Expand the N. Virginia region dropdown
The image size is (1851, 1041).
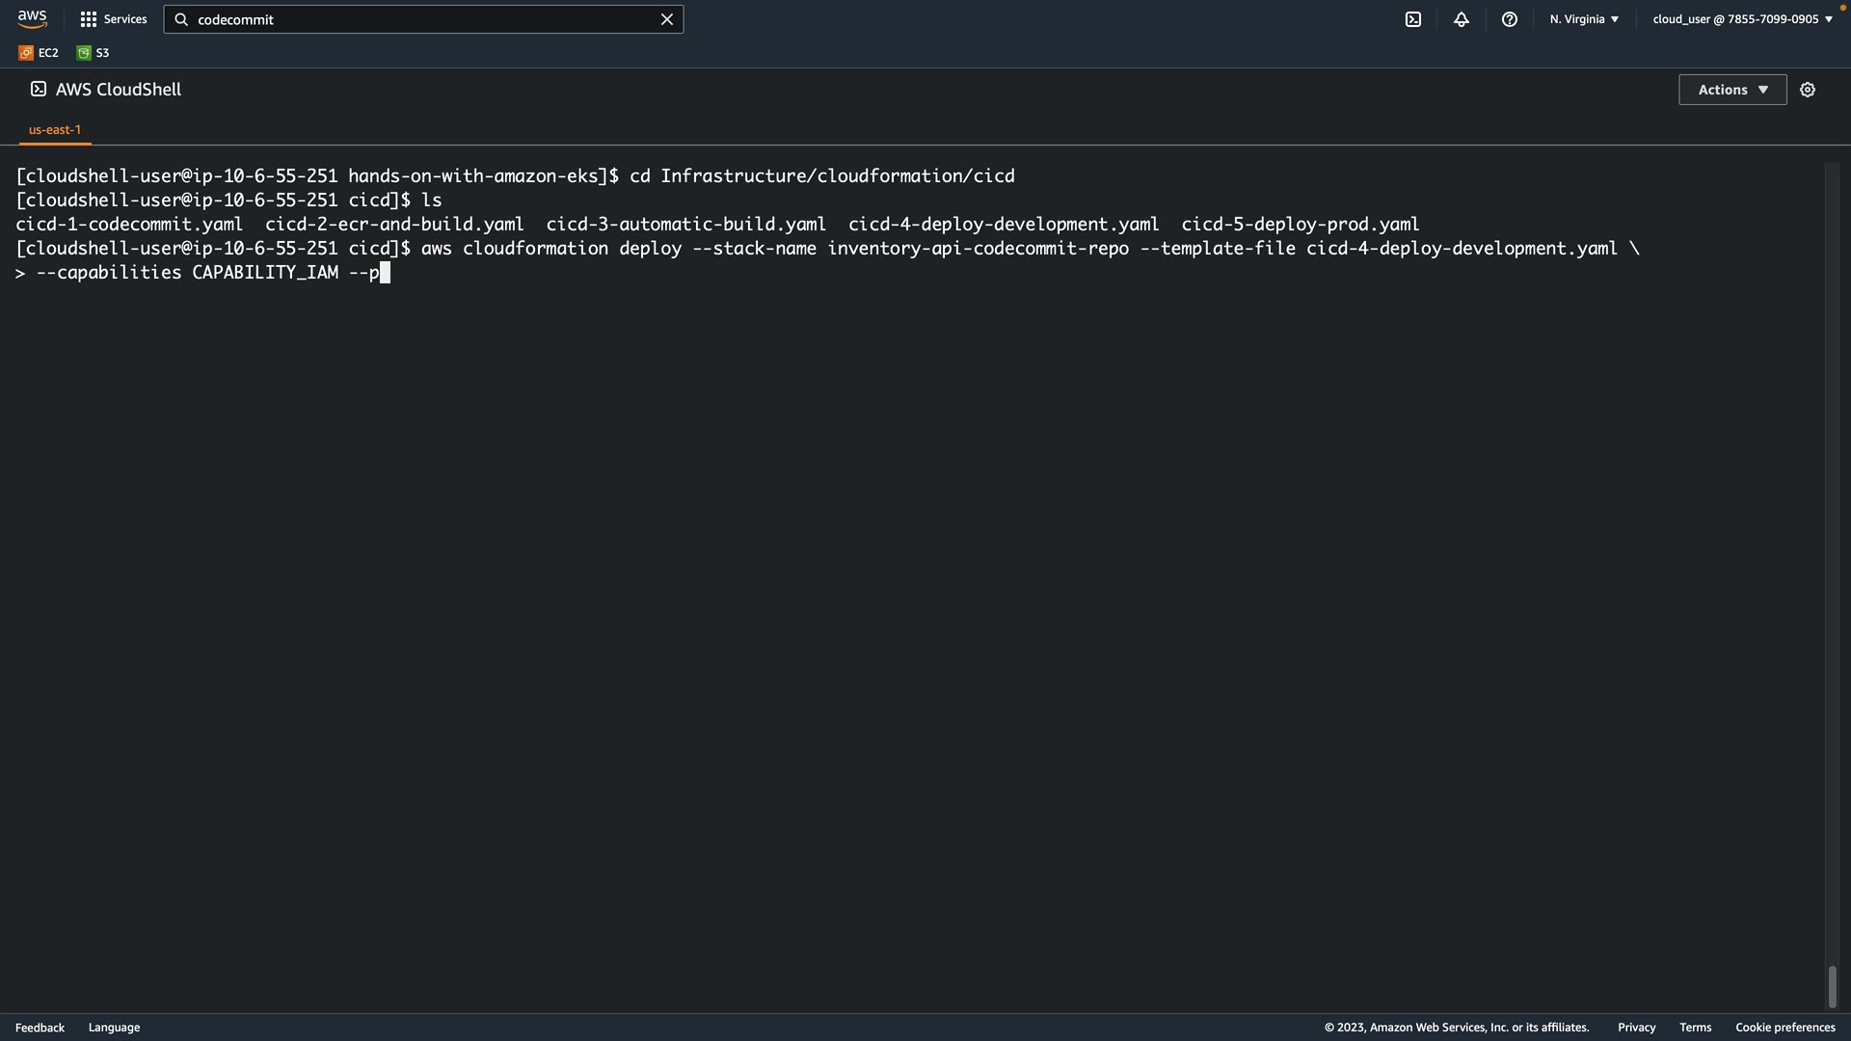click(x=1584, y=19)
